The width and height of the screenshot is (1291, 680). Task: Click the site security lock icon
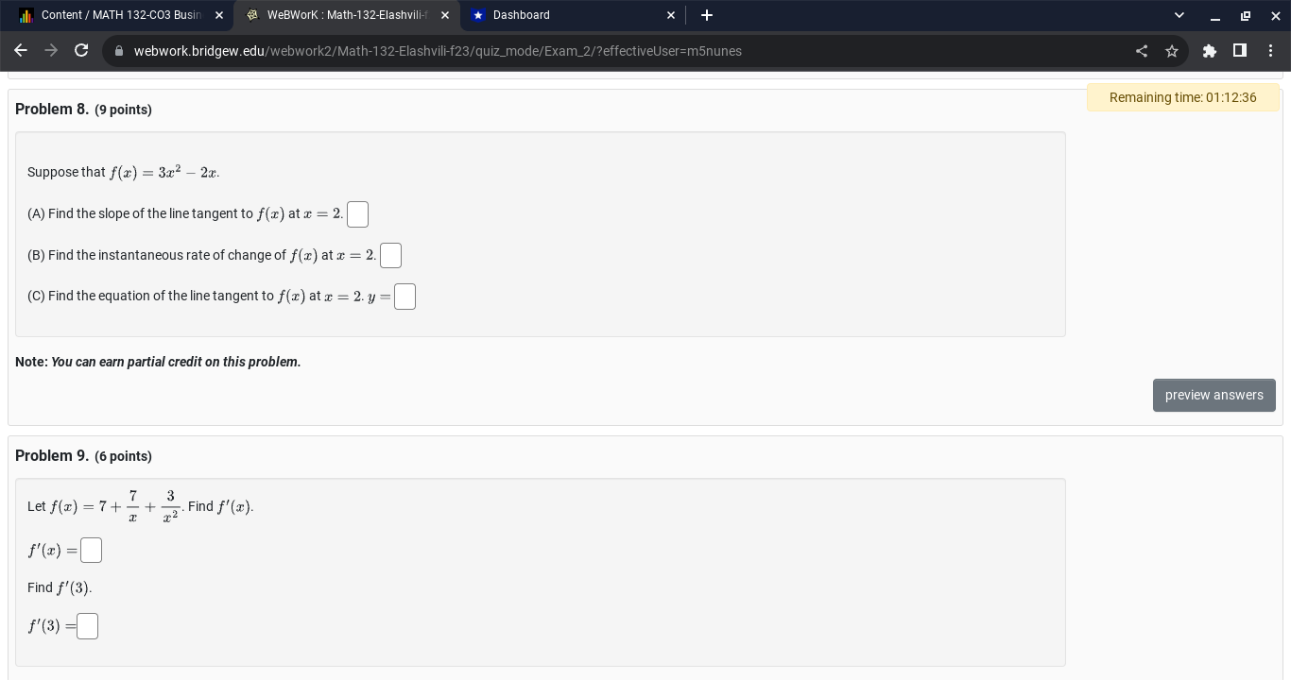click(119, 51)
